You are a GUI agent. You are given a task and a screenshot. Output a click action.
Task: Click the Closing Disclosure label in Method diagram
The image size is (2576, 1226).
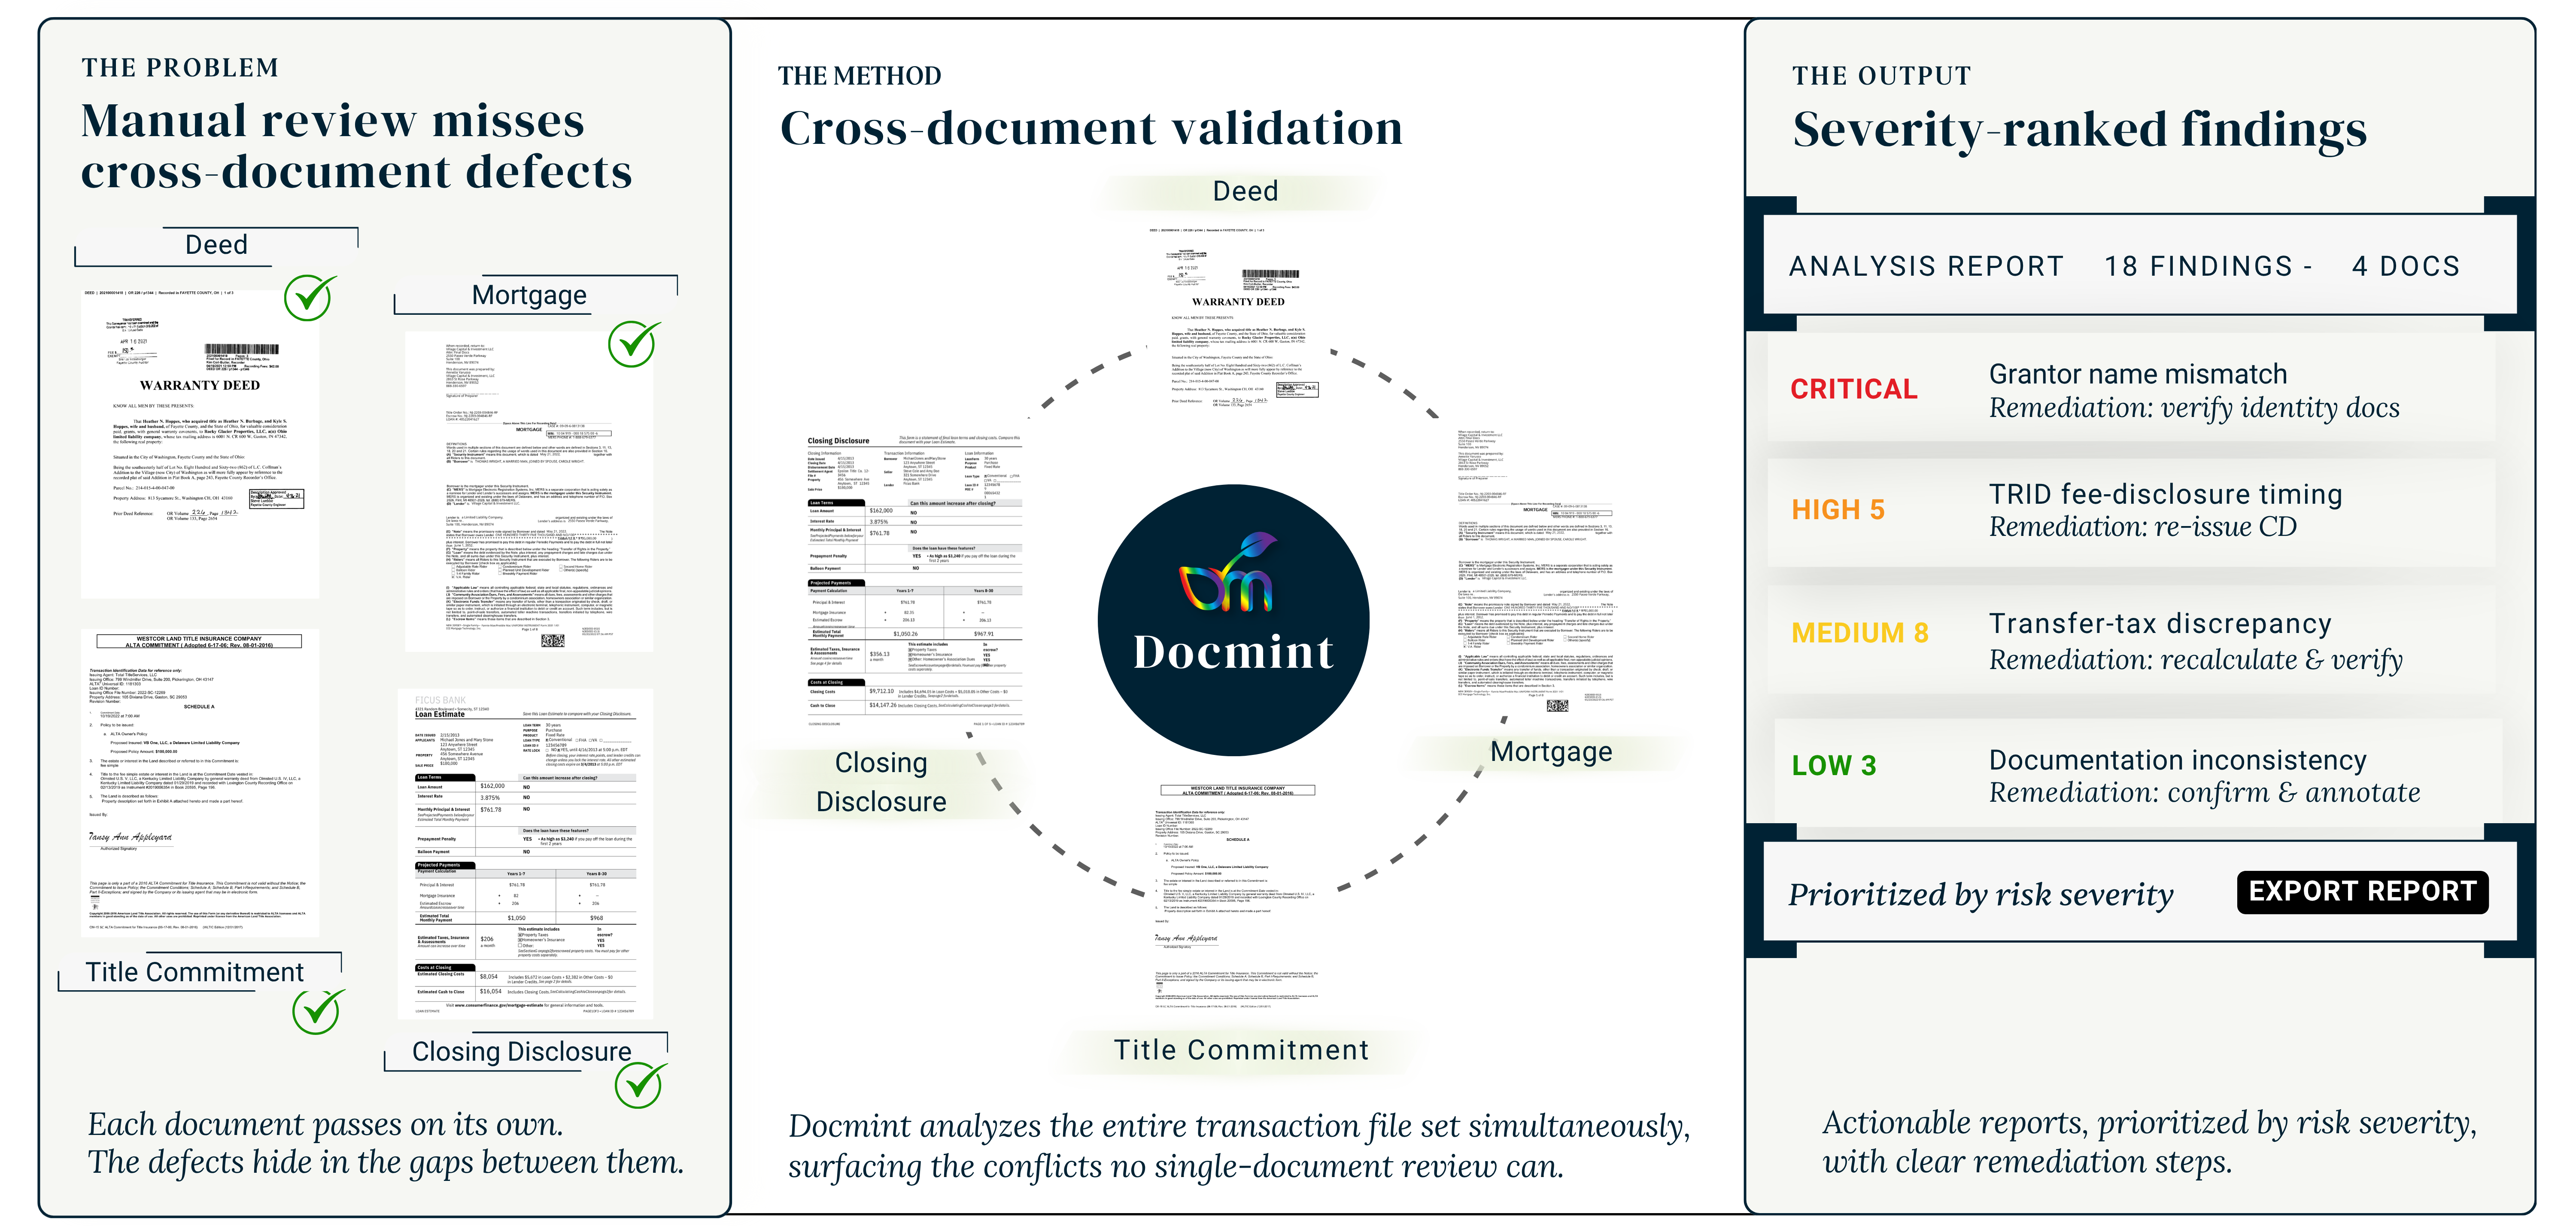click(881, 782)
